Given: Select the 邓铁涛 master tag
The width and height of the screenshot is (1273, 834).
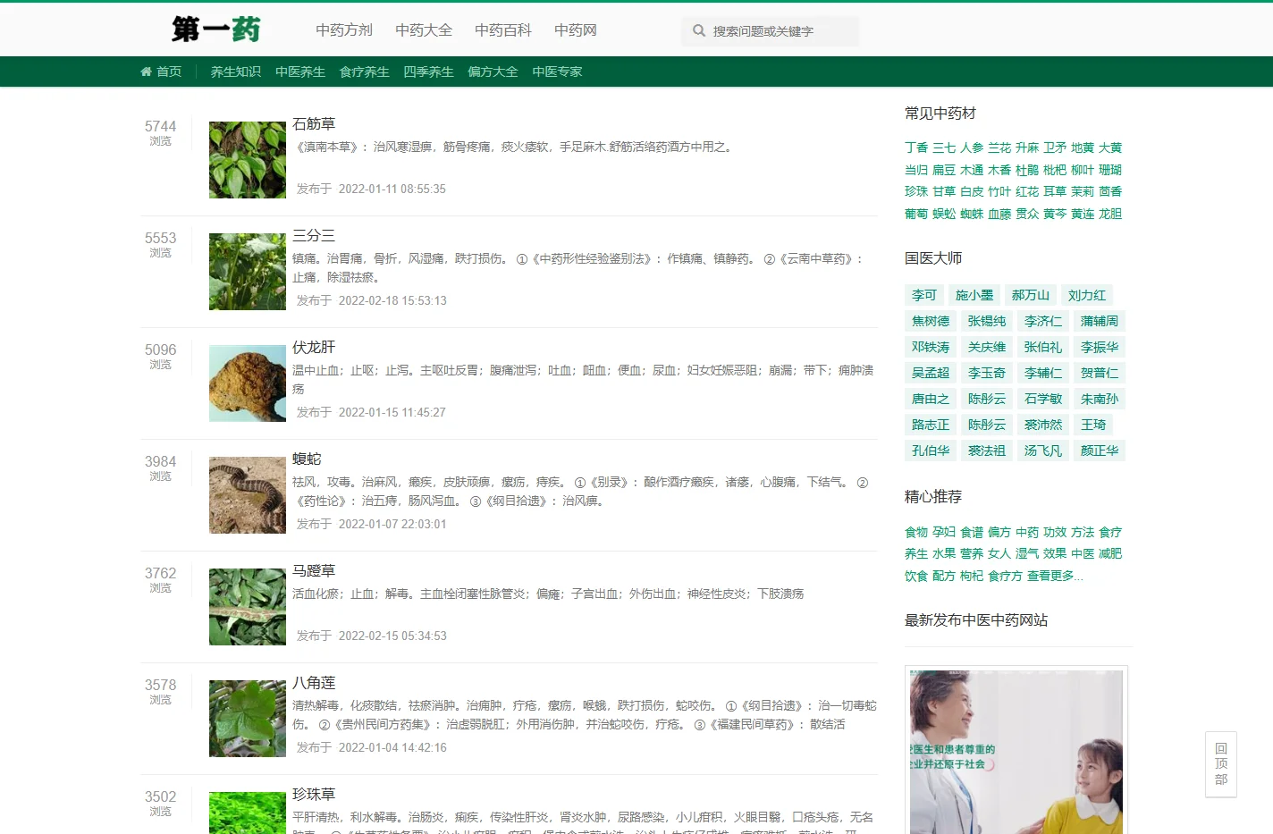Looking at the screenshot, I should pyautogui.click(x=931, y=347).
